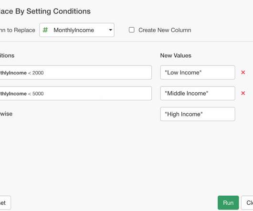
Task: Focus the "Middle Income" value field
Action: click(198, 93)
